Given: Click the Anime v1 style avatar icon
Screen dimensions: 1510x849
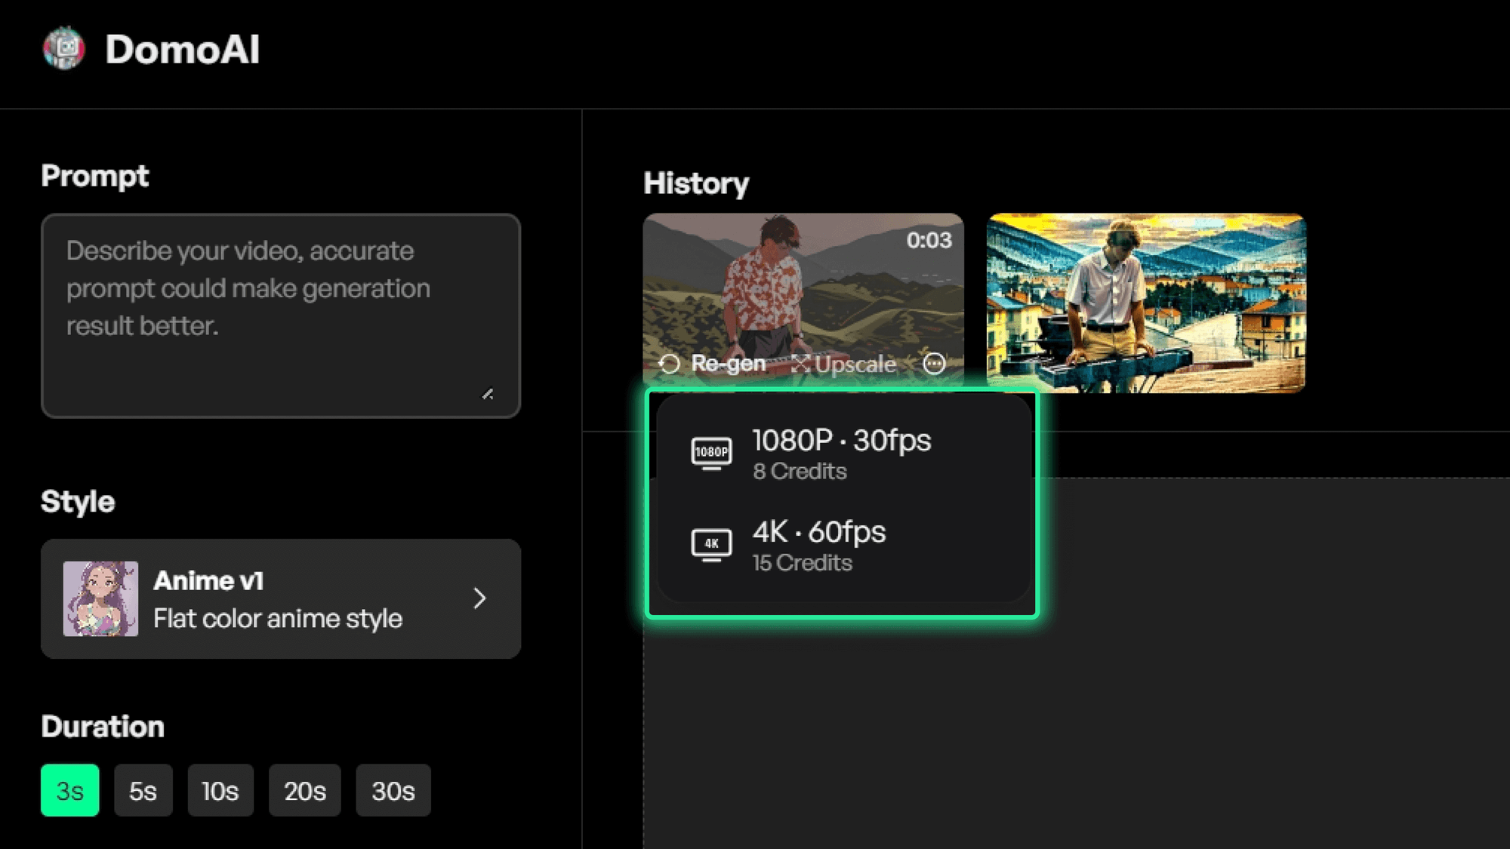Looking at the screenshot, I should coord(100,598).
